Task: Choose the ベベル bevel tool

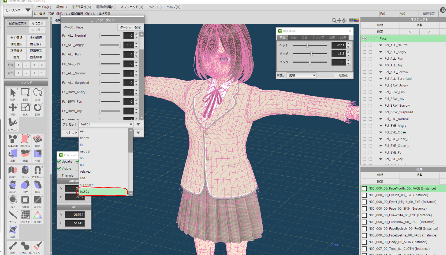Action: pyautogui.click(x=25, y=172)
